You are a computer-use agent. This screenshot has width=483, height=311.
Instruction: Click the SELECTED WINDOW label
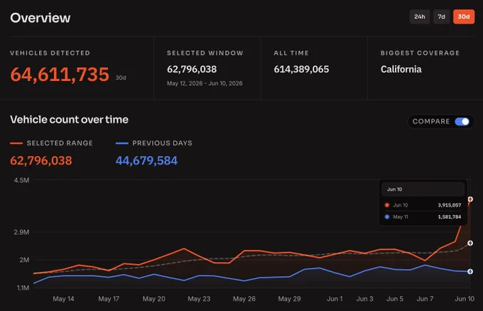pyautogui.click(x=205, y=53)
